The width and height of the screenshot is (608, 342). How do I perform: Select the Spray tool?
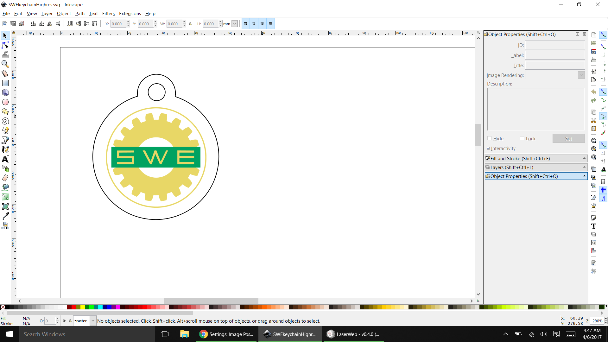[x=5, y=168]
